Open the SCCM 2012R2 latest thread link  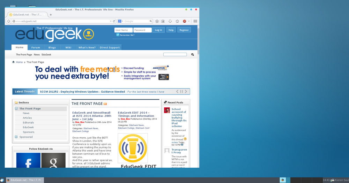pyautogui.click(x=82, y=92)
